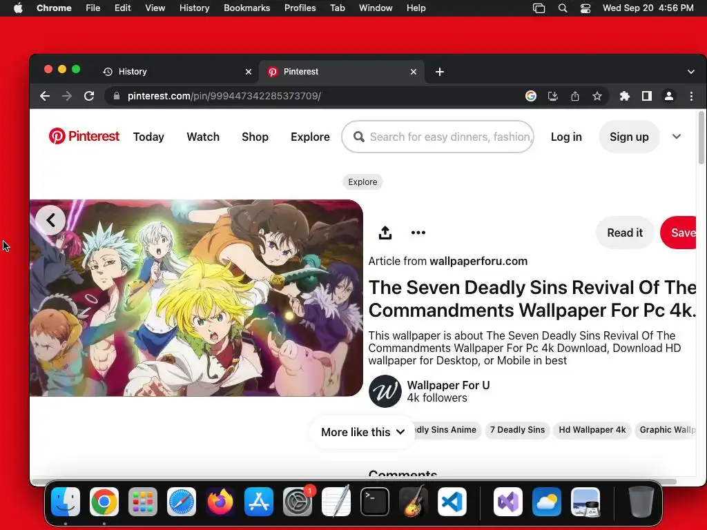Click Spotlight search in menu bar

[x=562, y=8]
